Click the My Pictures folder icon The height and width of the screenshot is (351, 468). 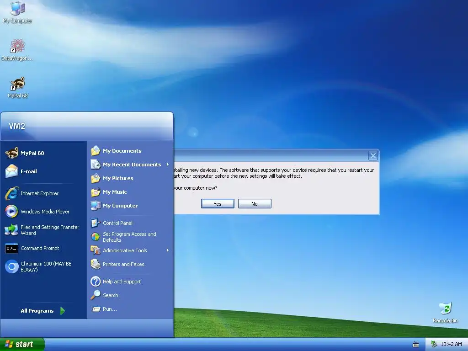(96, 178)
